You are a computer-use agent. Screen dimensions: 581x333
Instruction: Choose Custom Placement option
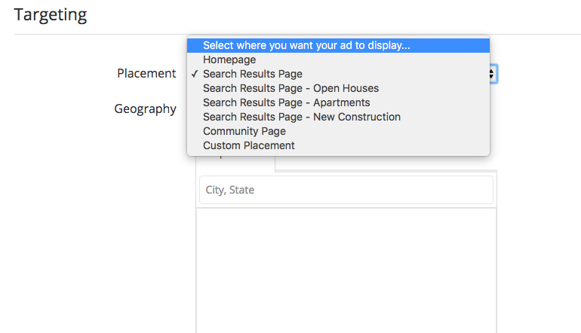point(338,145)
